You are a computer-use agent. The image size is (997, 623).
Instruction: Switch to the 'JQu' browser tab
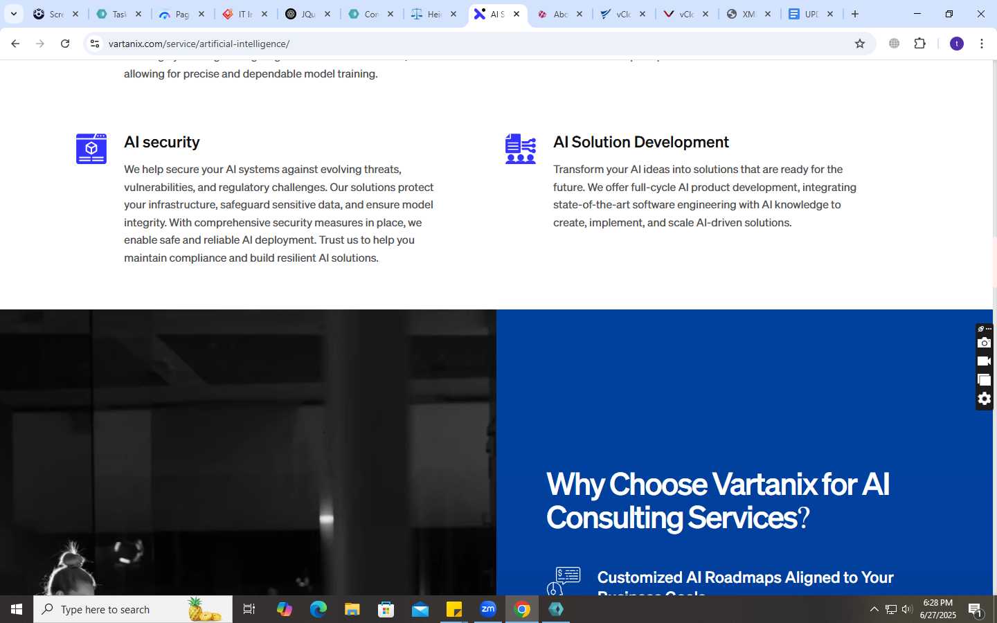pos(307,14)
